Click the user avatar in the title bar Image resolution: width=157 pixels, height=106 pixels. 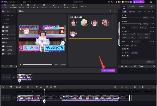point(119,2)
